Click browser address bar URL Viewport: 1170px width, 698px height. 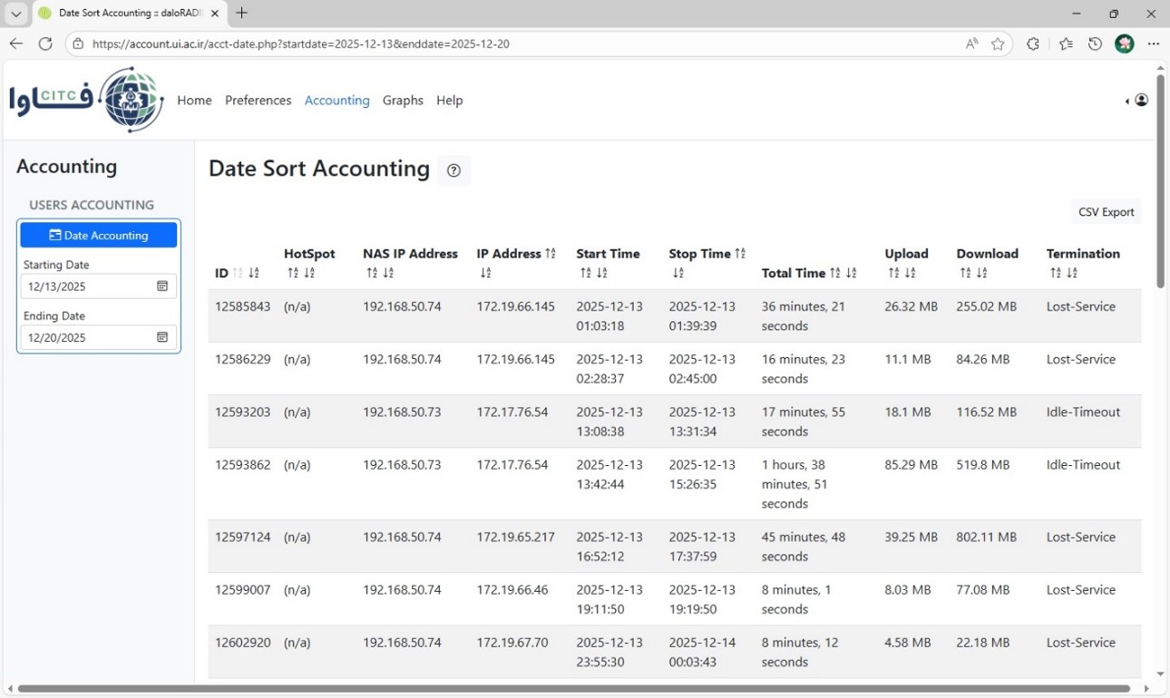click(x=301, y=44)
